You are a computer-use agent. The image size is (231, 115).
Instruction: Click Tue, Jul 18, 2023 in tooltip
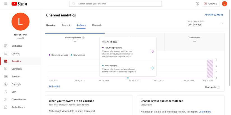110,42
